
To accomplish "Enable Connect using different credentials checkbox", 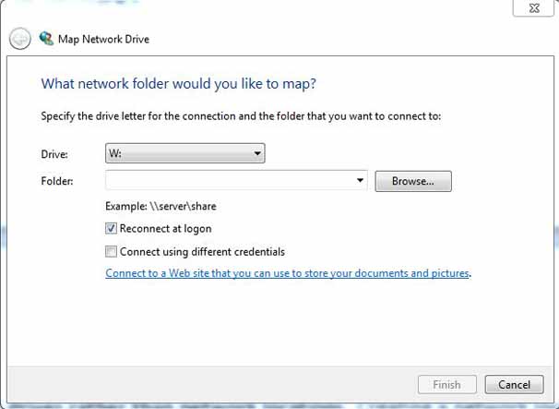I will point(112,251).
